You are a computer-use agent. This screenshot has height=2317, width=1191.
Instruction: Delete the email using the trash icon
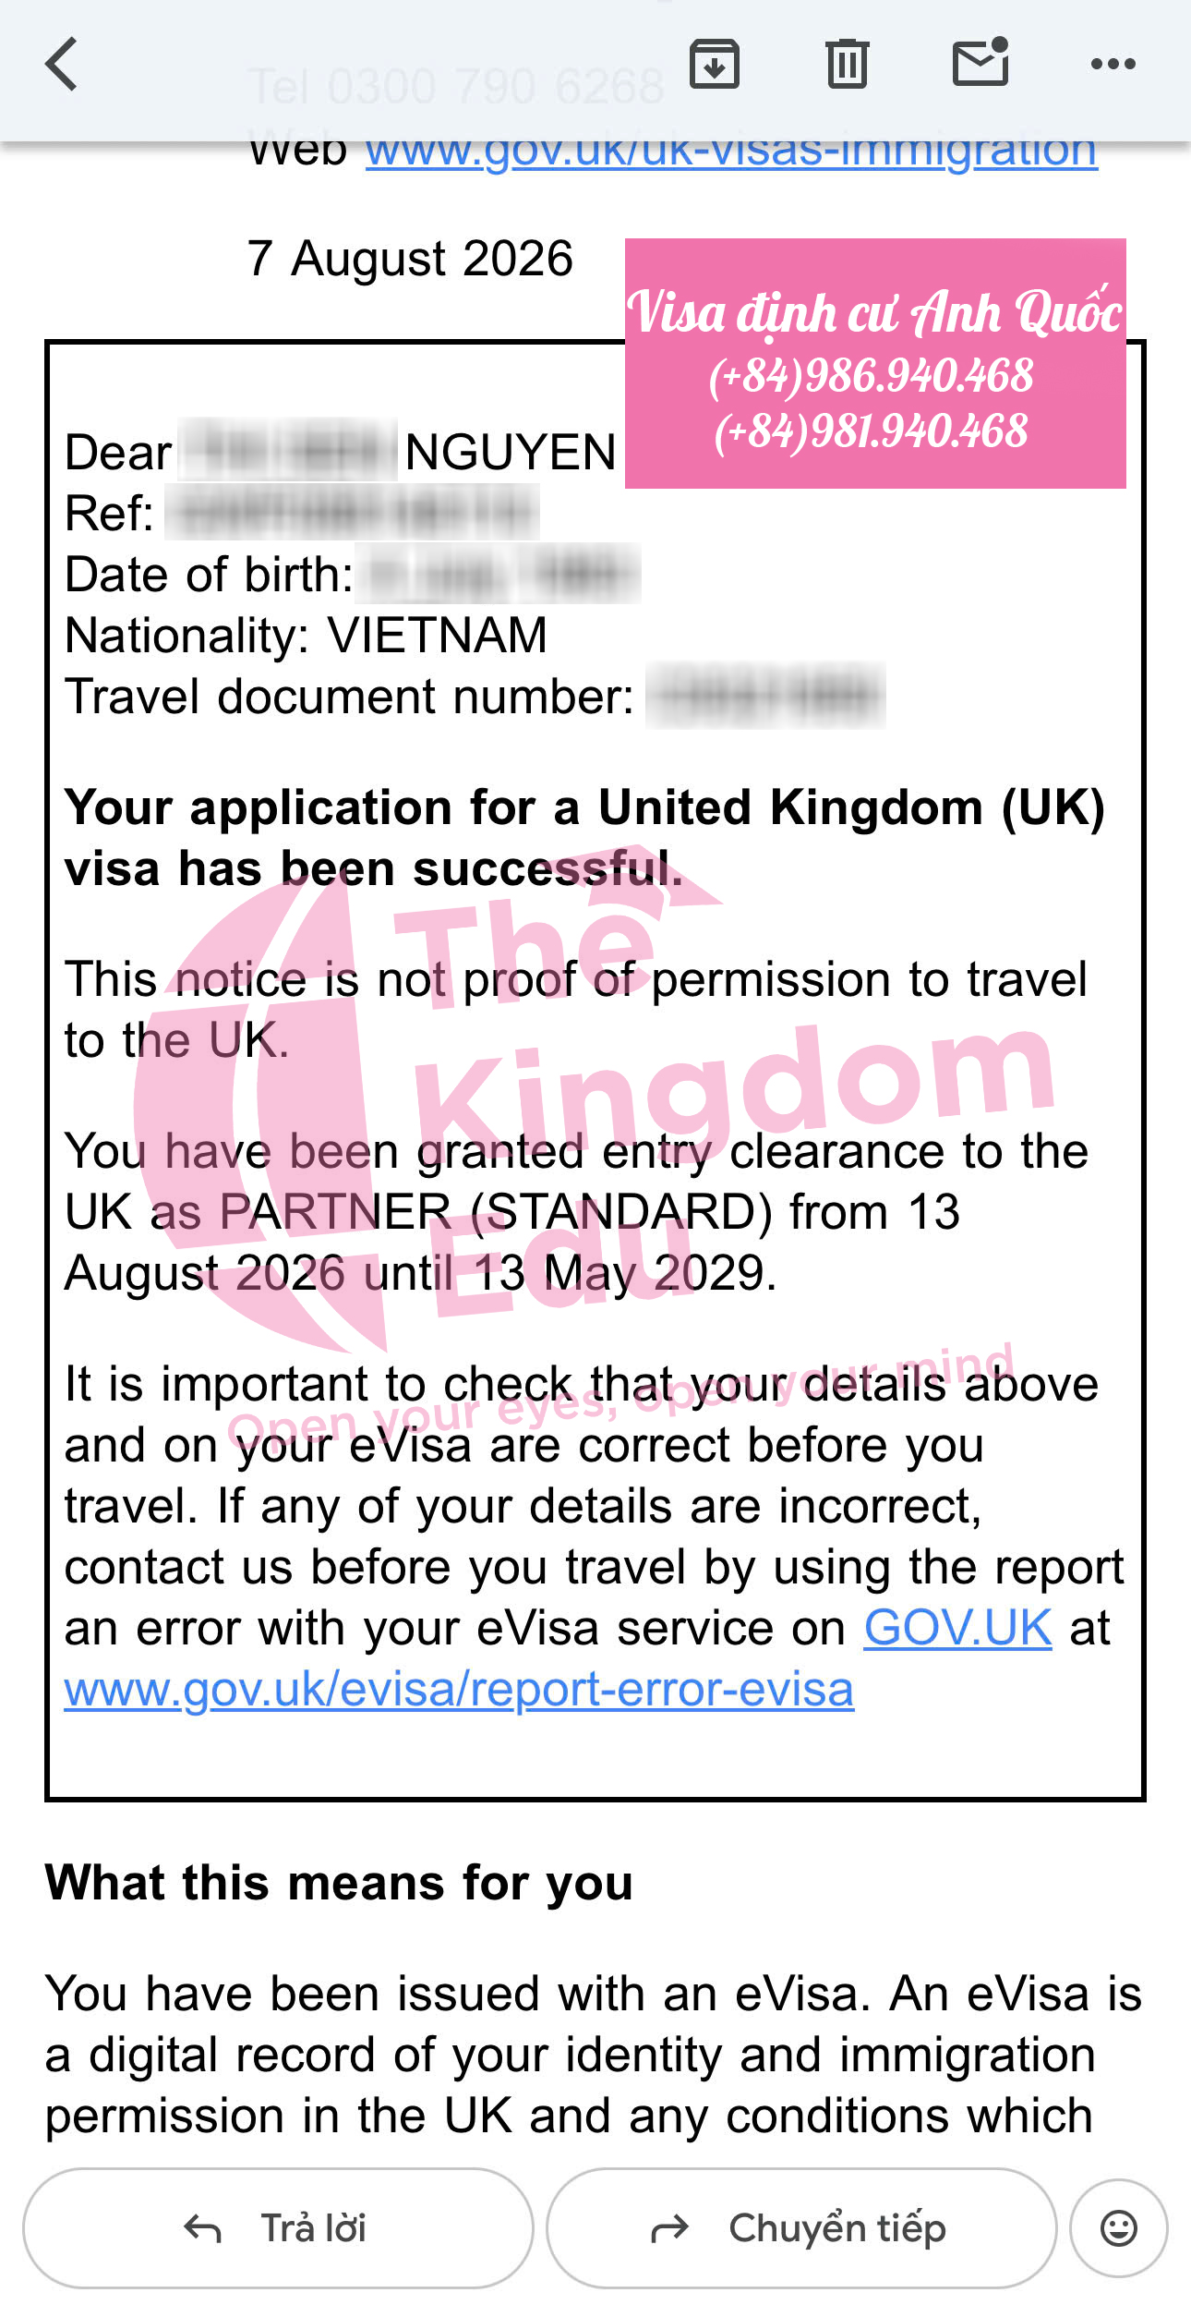point(847,64)
